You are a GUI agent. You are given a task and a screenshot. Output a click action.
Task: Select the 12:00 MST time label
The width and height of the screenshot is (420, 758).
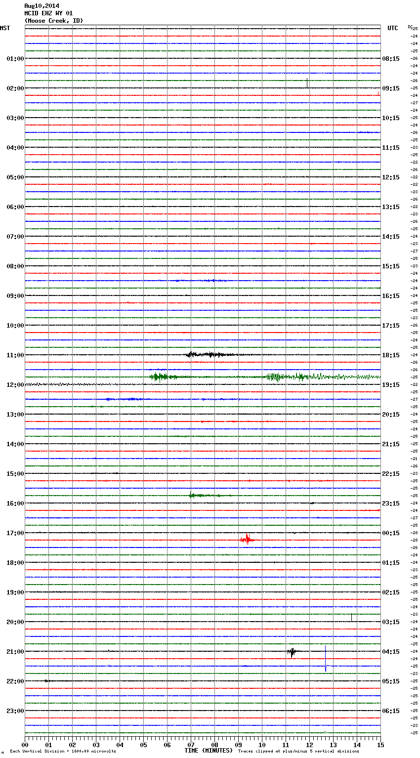click(x=15, y=385)
